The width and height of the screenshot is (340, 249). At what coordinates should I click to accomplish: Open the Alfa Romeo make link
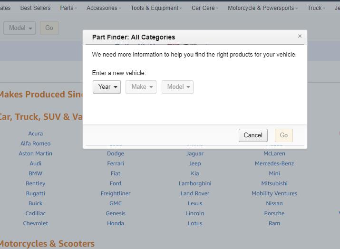coord(36,144)
